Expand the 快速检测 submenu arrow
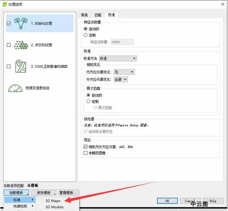 coord(33,206)
